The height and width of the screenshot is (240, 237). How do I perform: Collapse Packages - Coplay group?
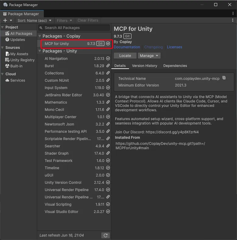click(x=40, y=36)
